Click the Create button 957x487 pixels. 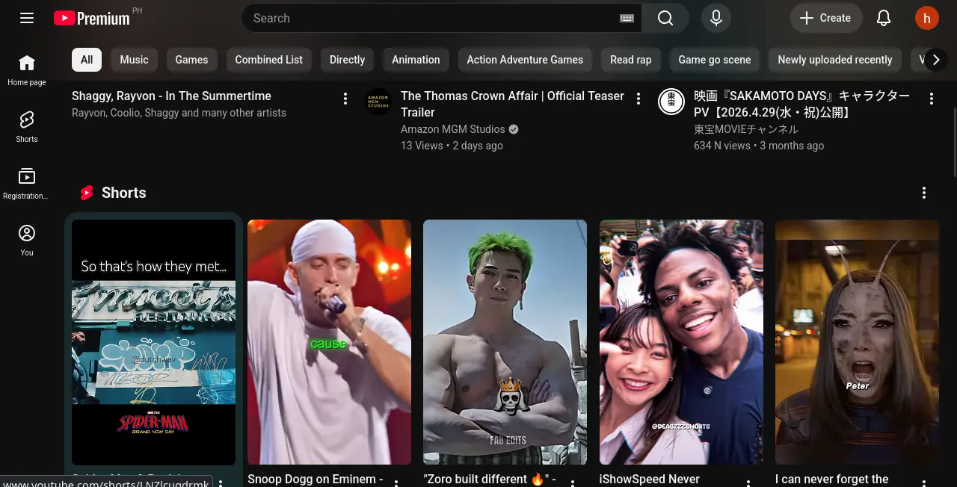[x=826, y=18]
